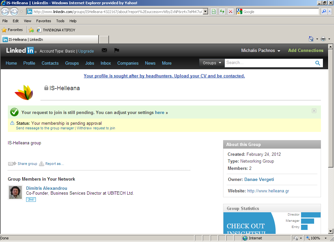
Task: Click the browser Forward arrow button
Action: 14,11
